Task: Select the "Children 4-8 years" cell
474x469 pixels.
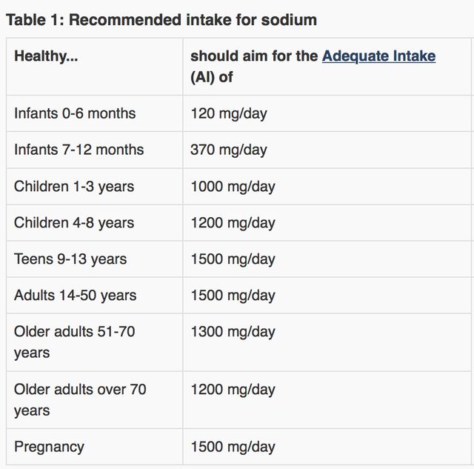Action: pos(74,222)
